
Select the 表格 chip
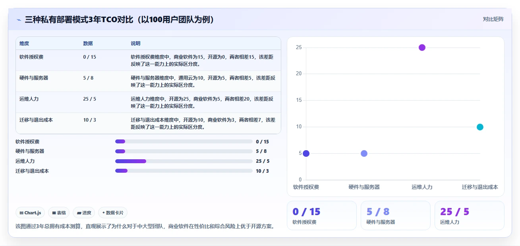59,213
